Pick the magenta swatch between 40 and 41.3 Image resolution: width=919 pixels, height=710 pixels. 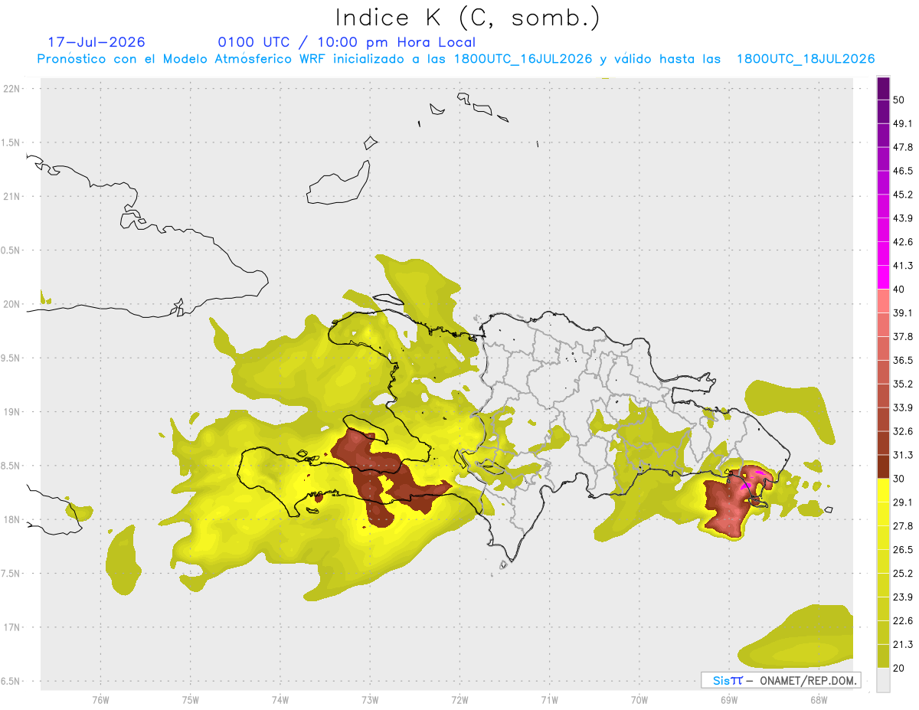point(884,278)
